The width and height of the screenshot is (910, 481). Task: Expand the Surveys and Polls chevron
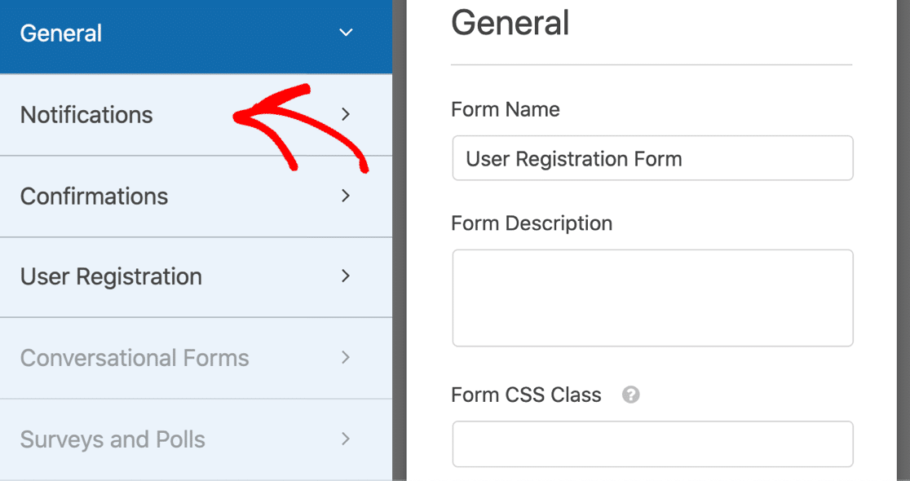pos(346,439)
